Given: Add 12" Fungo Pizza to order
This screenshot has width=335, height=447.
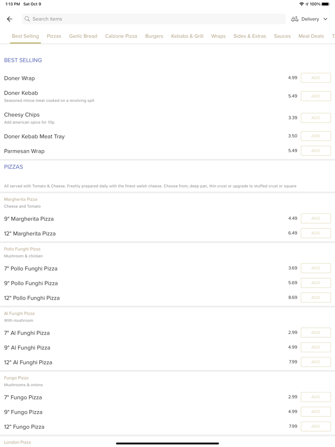Looking at the screenshot, I should (x=316, y=426).
